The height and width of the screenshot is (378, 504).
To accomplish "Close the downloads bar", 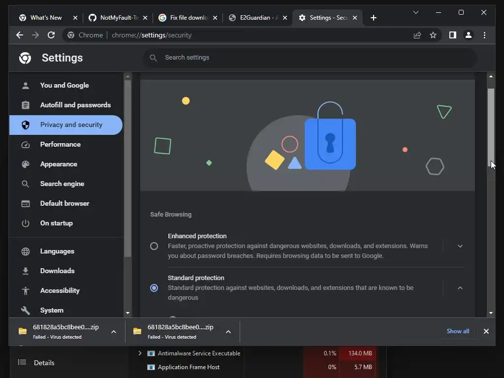I will (486, 331).
